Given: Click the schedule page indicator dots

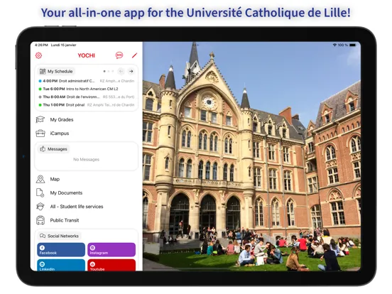Looking at the screenshot, I should [x=109, y=71].
